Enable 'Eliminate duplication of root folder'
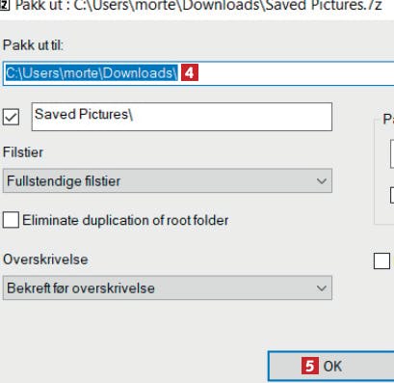Image resolution: width=394 pixels, height=383 pixels. click(11, 220)
